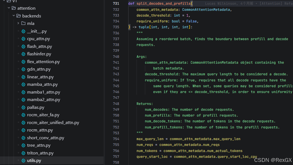The height and width of the screenshot is (165, 293).
Task: Open rocm_aiter_fa.py in the file tree
Action: click(x=43, y=115)
